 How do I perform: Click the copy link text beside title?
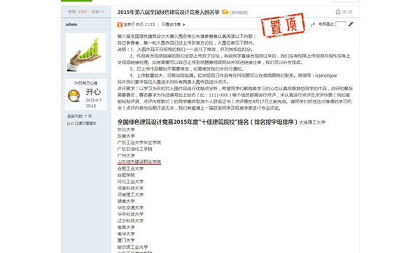[x=239, y=13]
